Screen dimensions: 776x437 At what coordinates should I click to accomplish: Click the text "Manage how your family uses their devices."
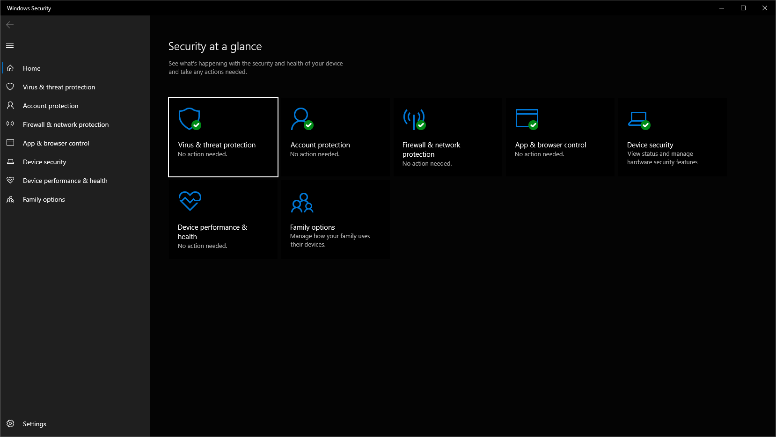(x=330, y=240)
